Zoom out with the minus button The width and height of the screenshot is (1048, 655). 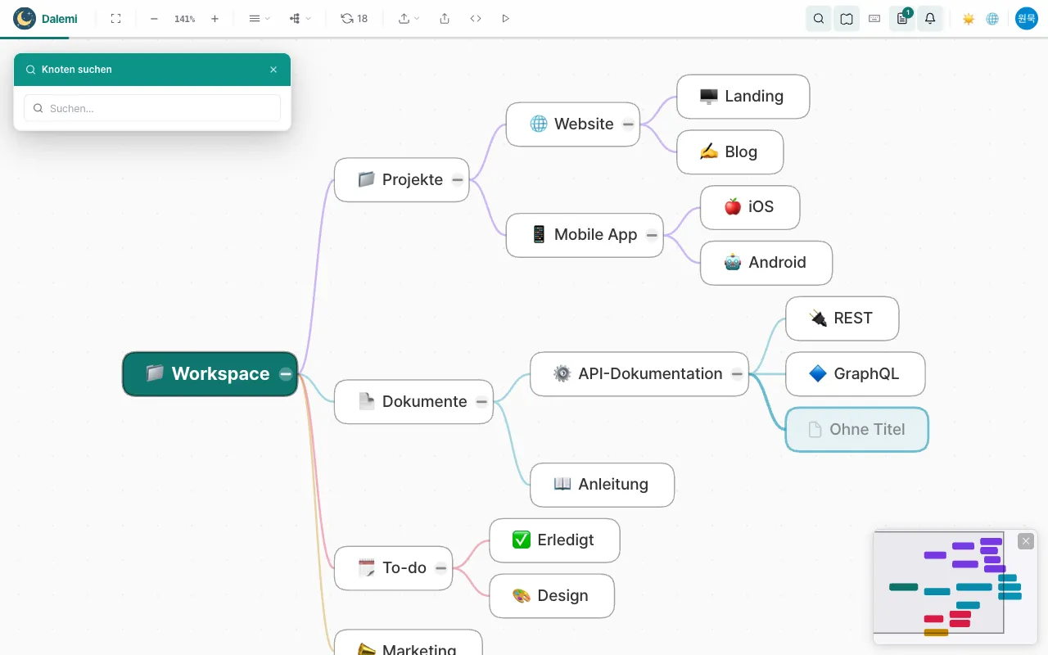tap(154, 18)
